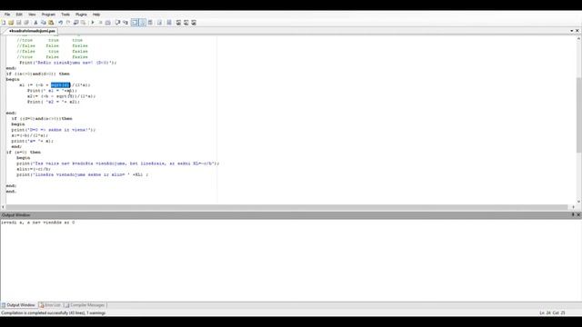Click the final "end." line
The image size is (582, 327).
click(x=11, y=192)
